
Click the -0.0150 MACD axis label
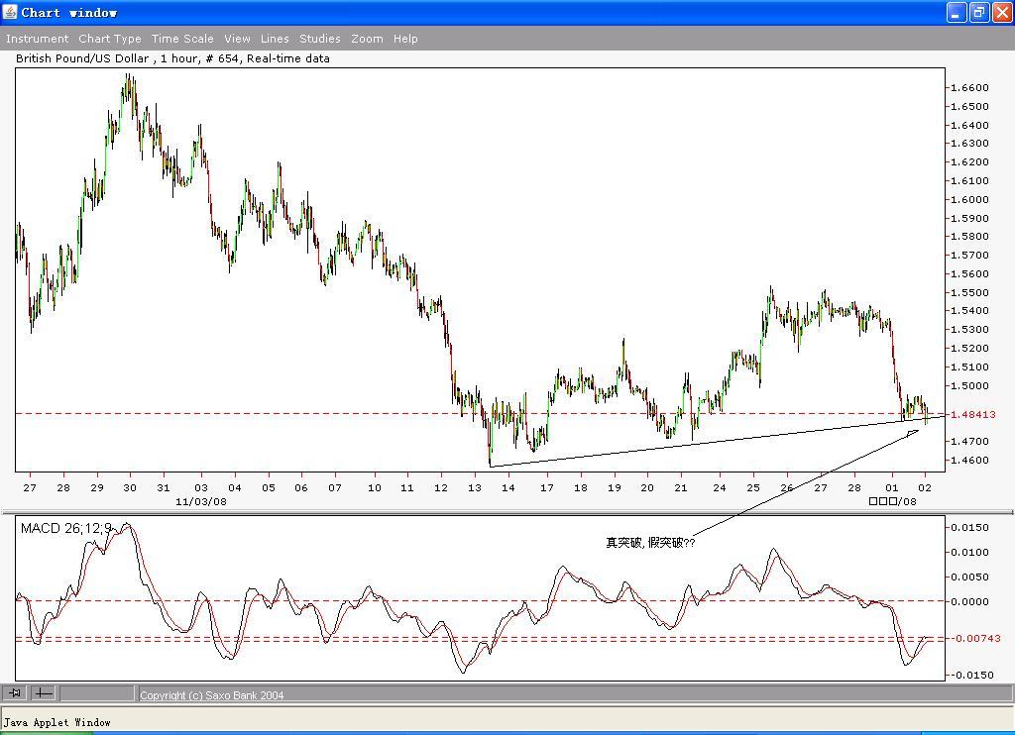click(x=971, y=675)
